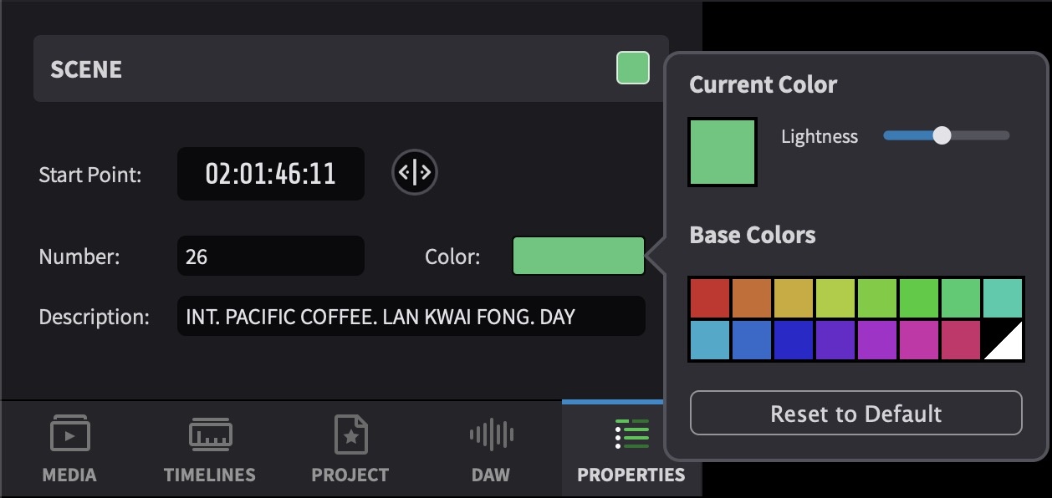The image size is (1052, 498).
Task: Click the set-to-playhead icon beside Start Point
Action: pyautogui.click(x=415, y=173)
